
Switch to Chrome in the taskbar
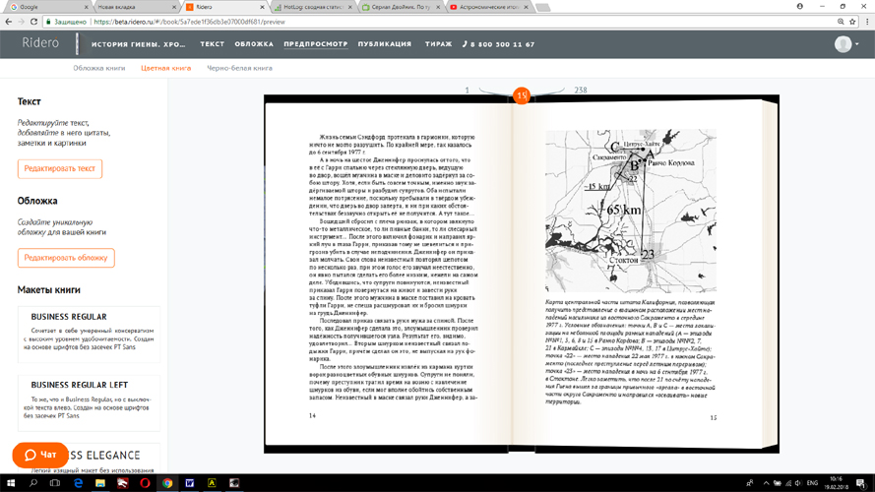point(167,483)
